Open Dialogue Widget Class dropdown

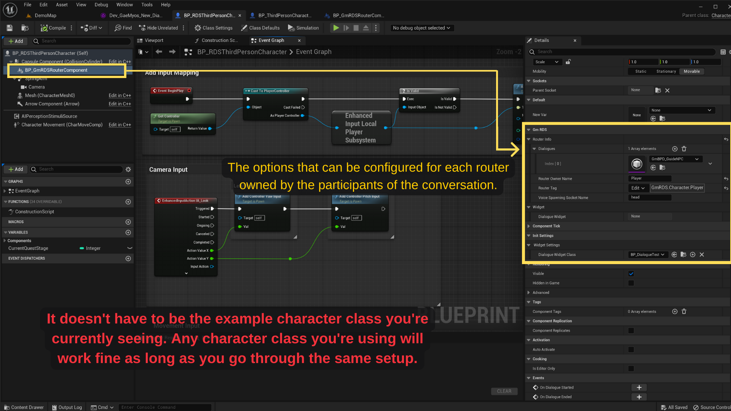pos(648,255)
